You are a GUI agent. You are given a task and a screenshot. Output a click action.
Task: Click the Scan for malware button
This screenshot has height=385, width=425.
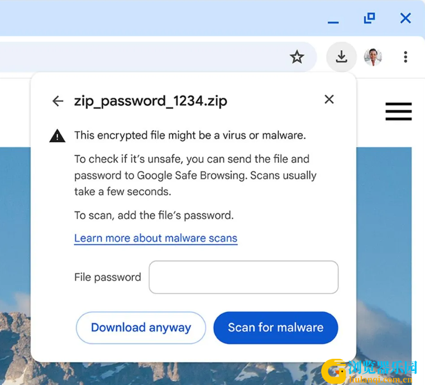276,328
